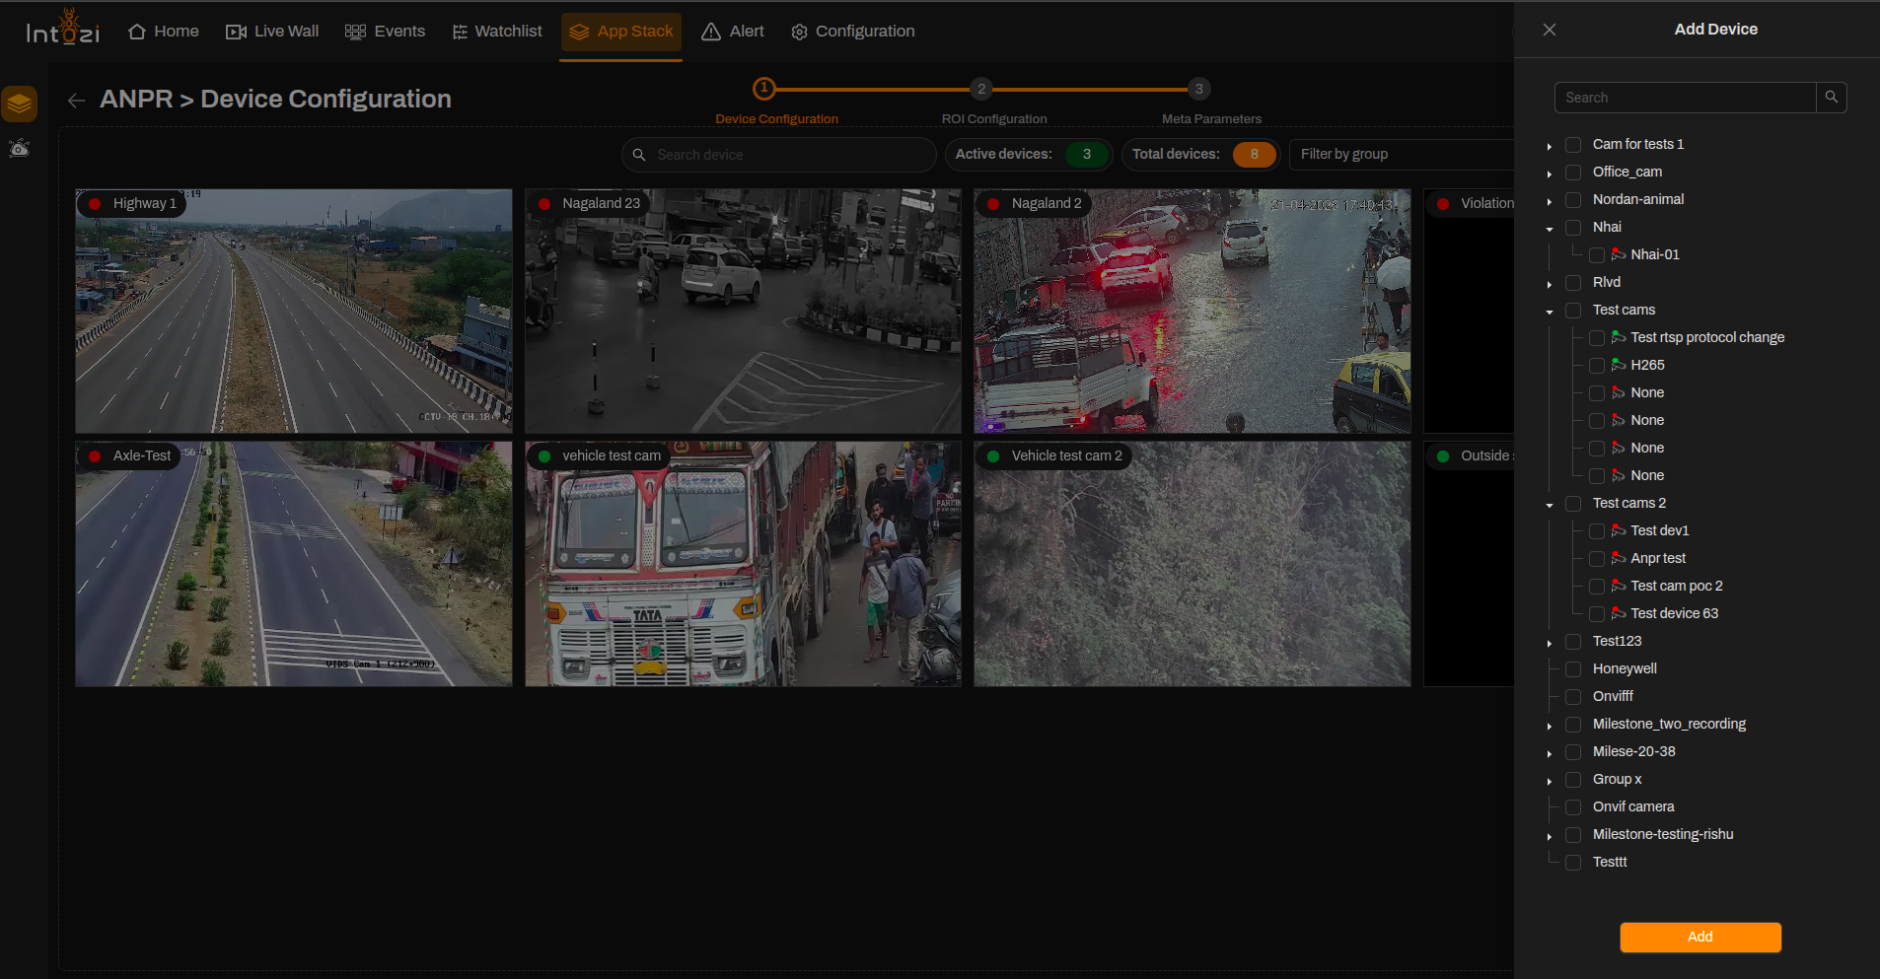Select step 2 ROI Configuration marker

980,89
